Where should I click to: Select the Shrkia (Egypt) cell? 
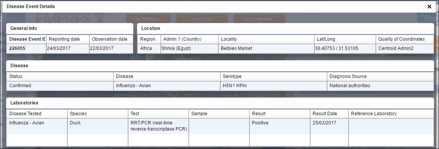click(190, 48)
